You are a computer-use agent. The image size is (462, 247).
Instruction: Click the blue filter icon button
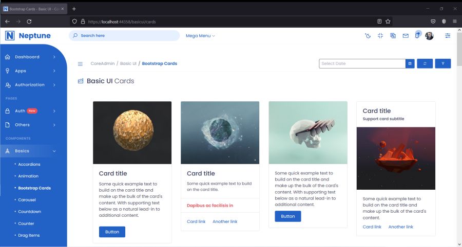443,63
